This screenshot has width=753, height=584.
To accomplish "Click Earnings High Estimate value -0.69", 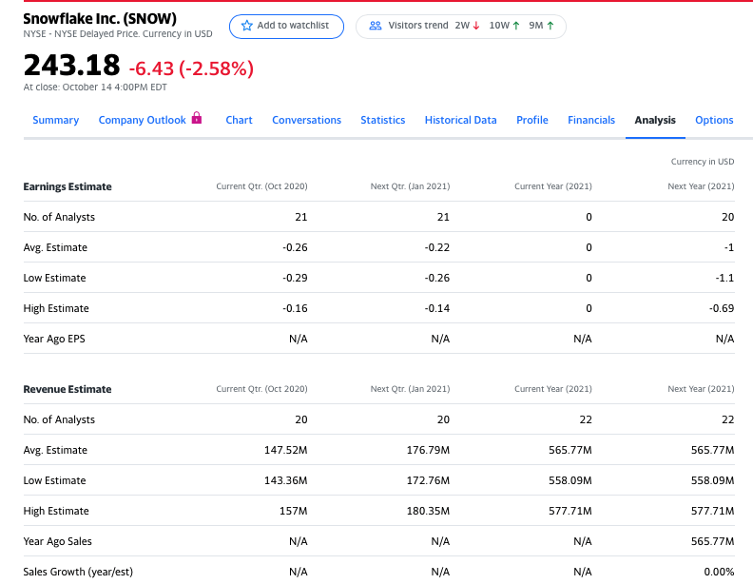I will tap(722, 308).
